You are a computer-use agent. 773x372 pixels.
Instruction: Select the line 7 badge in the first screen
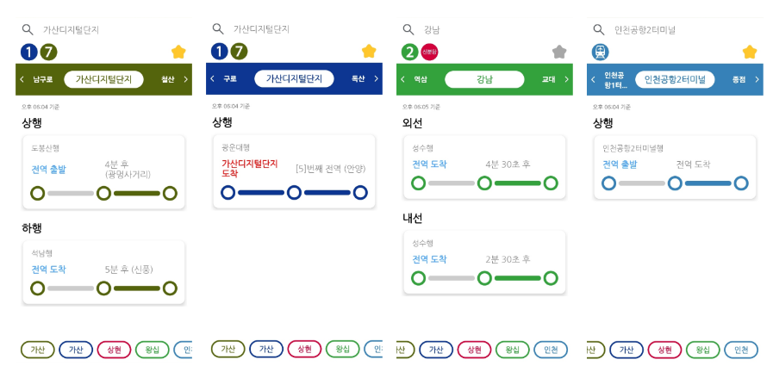tap(49, 52)
